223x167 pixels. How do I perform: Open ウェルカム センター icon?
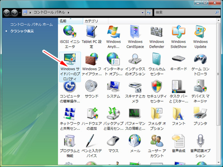click(x=157, y=59)
